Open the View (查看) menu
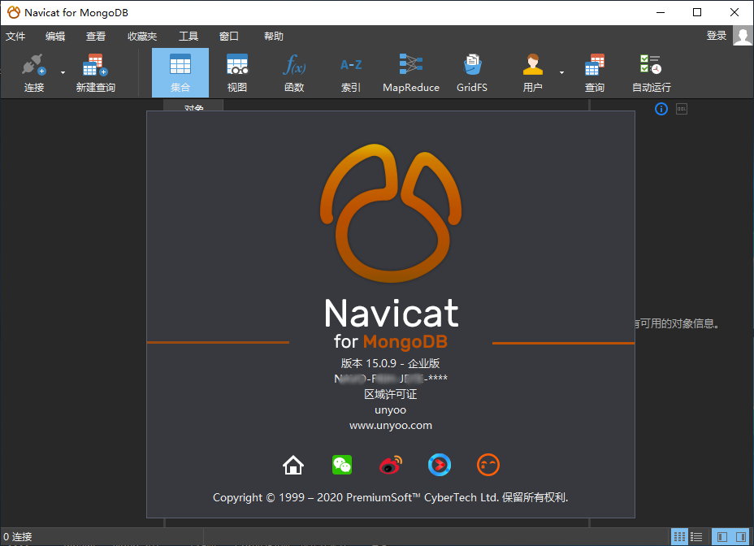The image size is (754, 546). click(96, 36)
